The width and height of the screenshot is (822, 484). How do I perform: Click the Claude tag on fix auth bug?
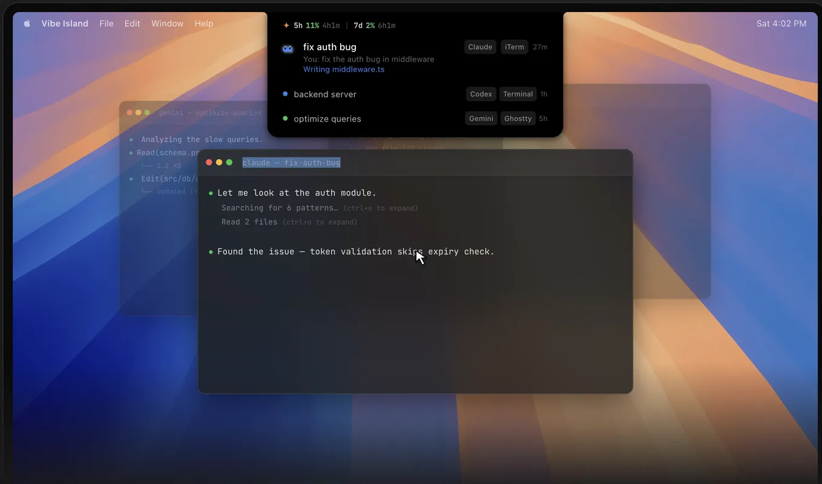[481, 47]
